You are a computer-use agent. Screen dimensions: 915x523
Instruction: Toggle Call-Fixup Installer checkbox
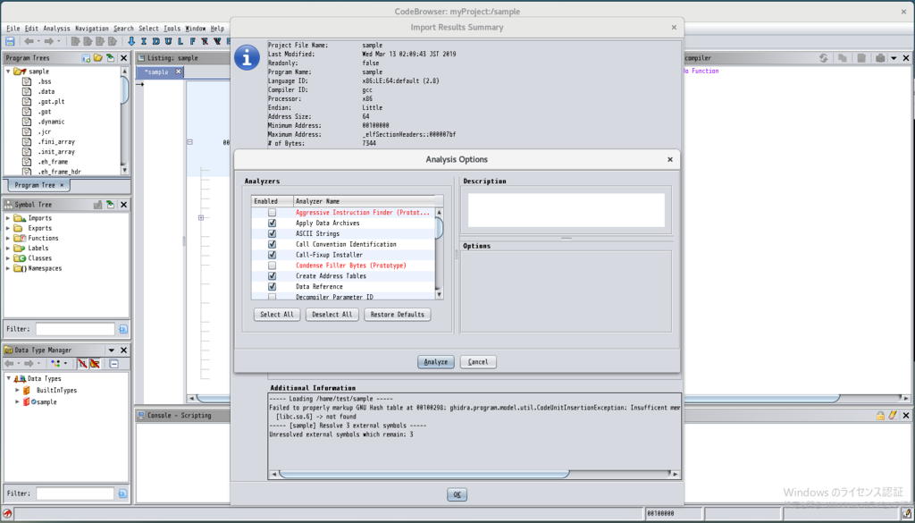pos(272,255)
